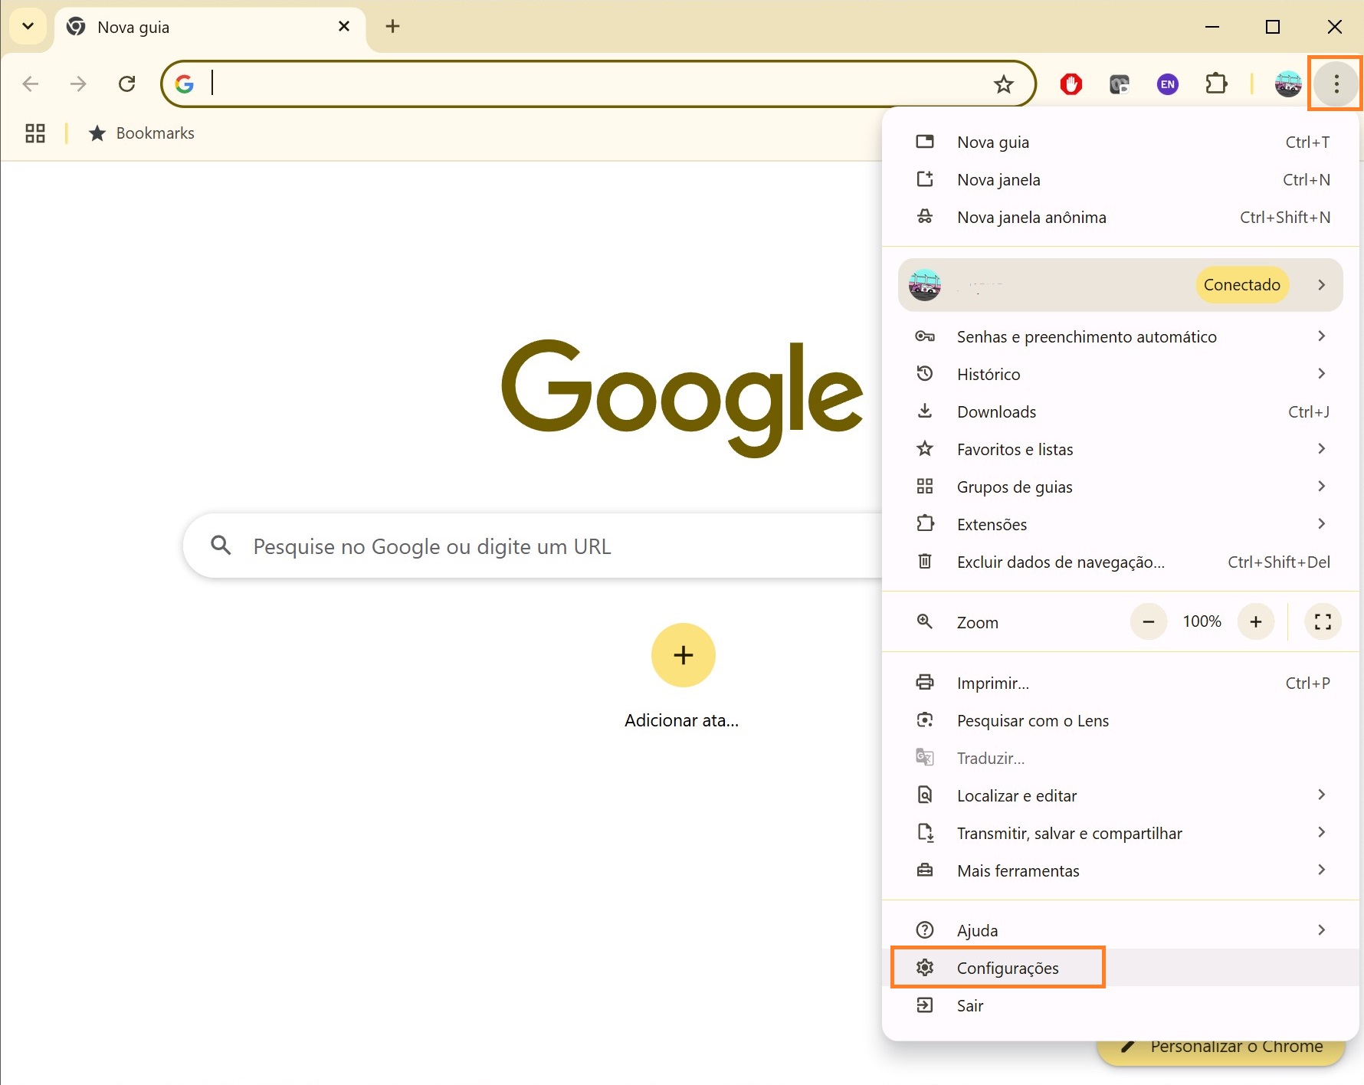This screenshot has width=1364, height=1085.
Task: Expand the Histórico submenu arrow
Action: coord(1321,373)
